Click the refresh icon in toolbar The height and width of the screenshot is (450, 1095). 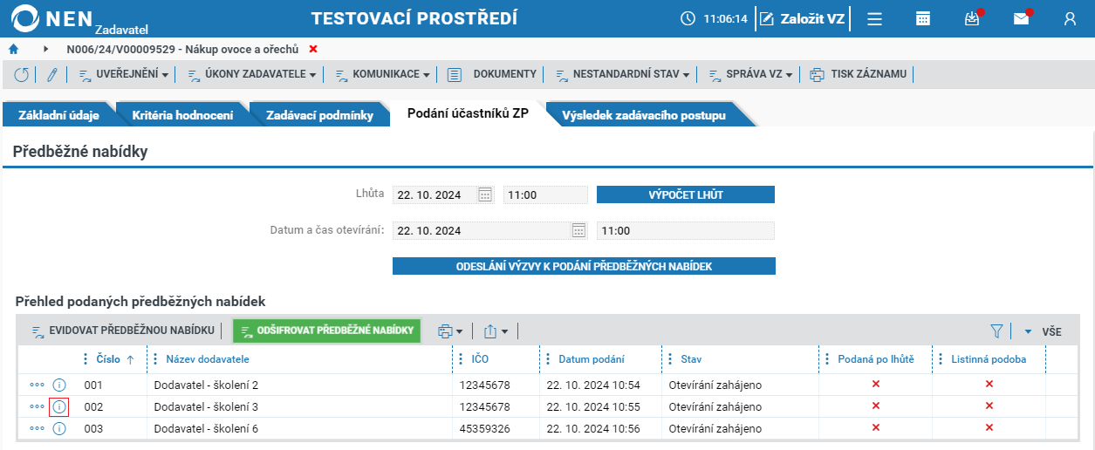(x=22, y=75)
